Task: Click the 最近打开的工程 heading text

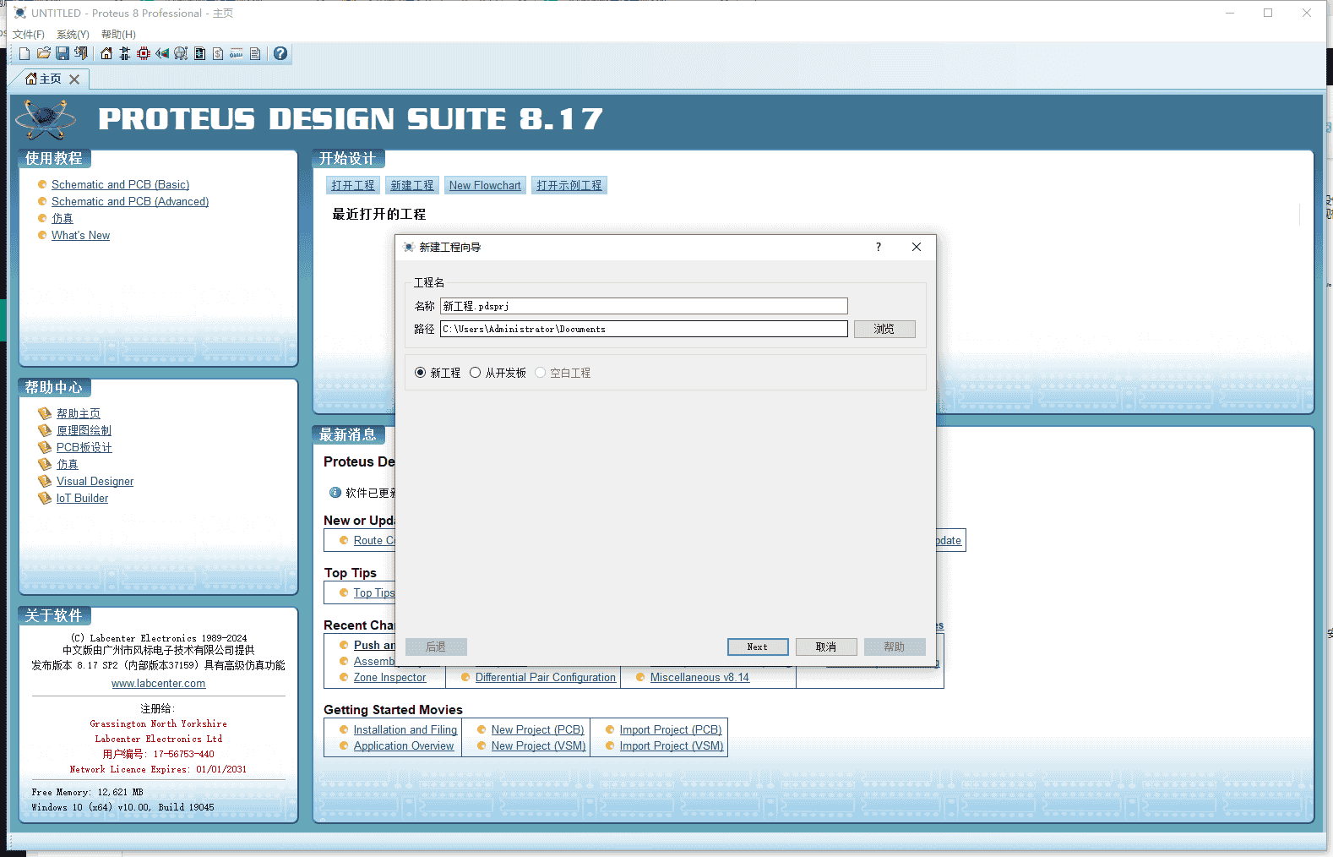Action: click(379, 214)
